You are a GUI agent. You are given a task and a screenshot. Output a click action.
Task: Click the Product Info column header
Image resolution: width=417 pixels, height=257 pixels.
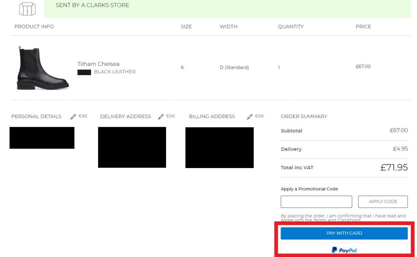[x=34, y=26]
